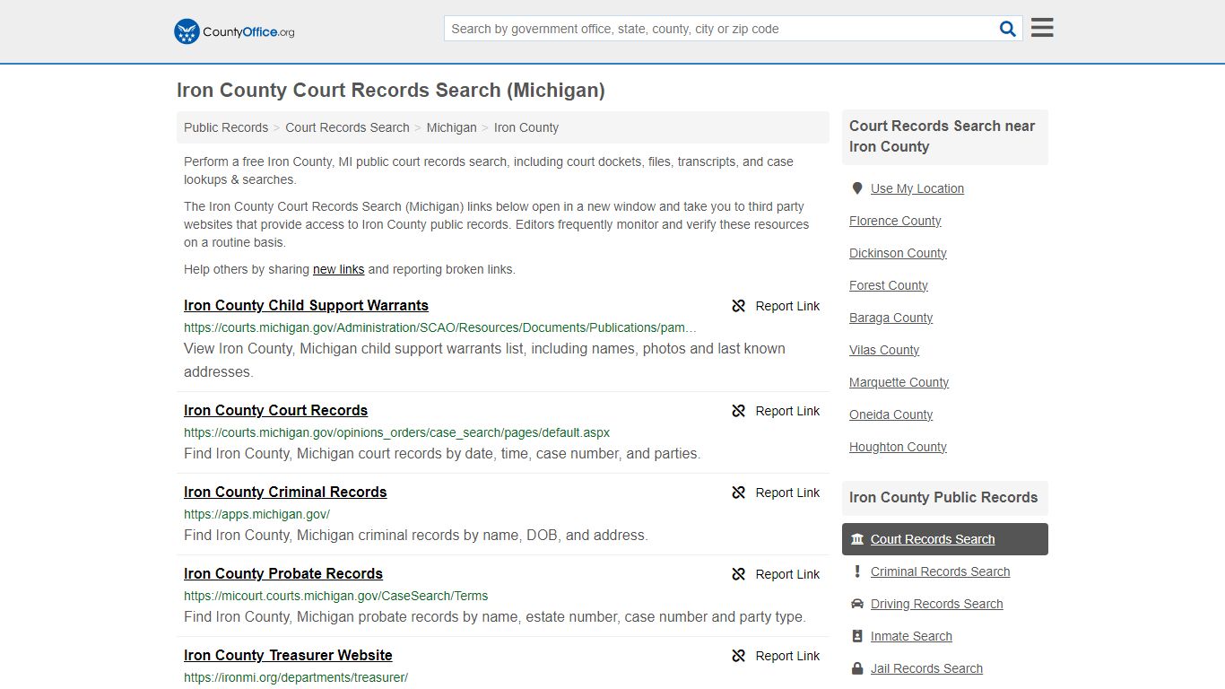Open Michigan breadcrumb
Viewport: 1225px width, 689px height.
coord(451,127)
